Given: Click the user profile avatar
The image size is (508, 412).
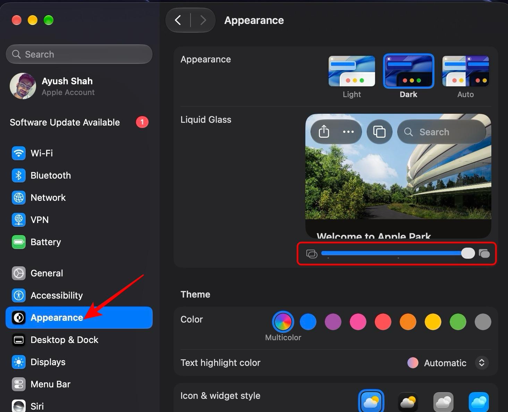Looking at the screenshot, I should pos(23,86).
